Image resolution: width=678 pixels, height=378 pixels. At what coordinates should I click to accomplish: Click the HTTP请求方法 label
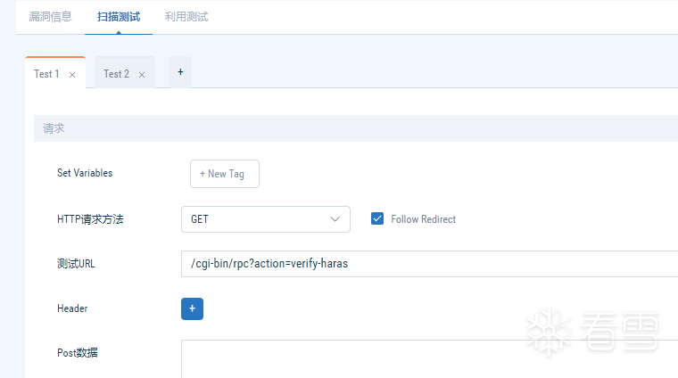point(90,219)
